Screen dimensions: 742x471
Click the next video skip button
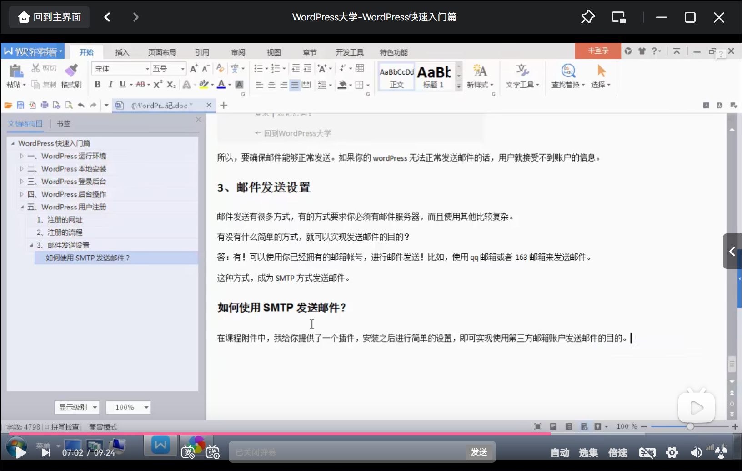click(x=45, y=452)
